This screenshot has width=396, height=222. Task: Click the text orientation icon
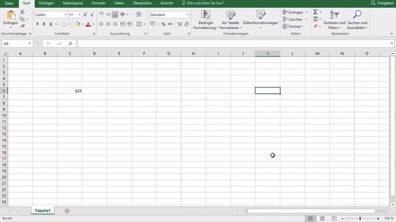pos(123,14)
